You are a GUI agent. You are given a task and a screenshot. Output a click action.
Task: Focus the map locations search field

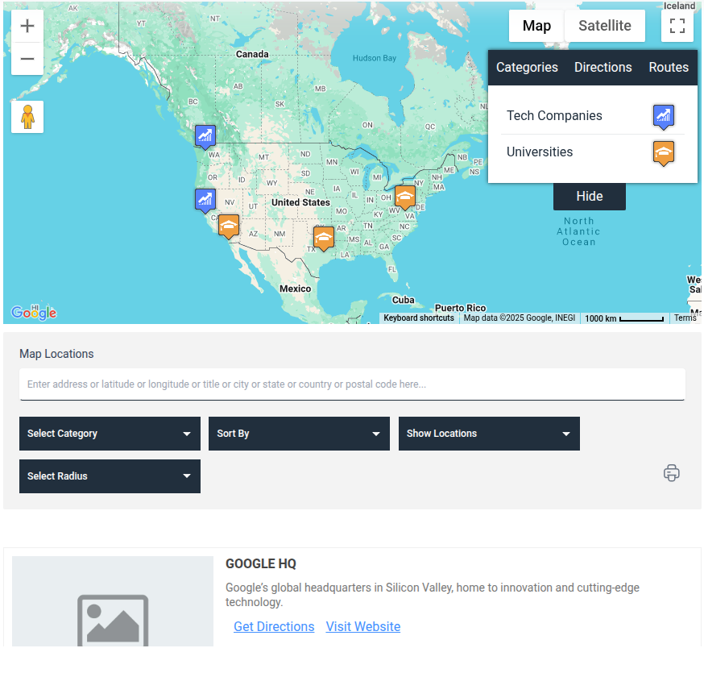[352, 384]
